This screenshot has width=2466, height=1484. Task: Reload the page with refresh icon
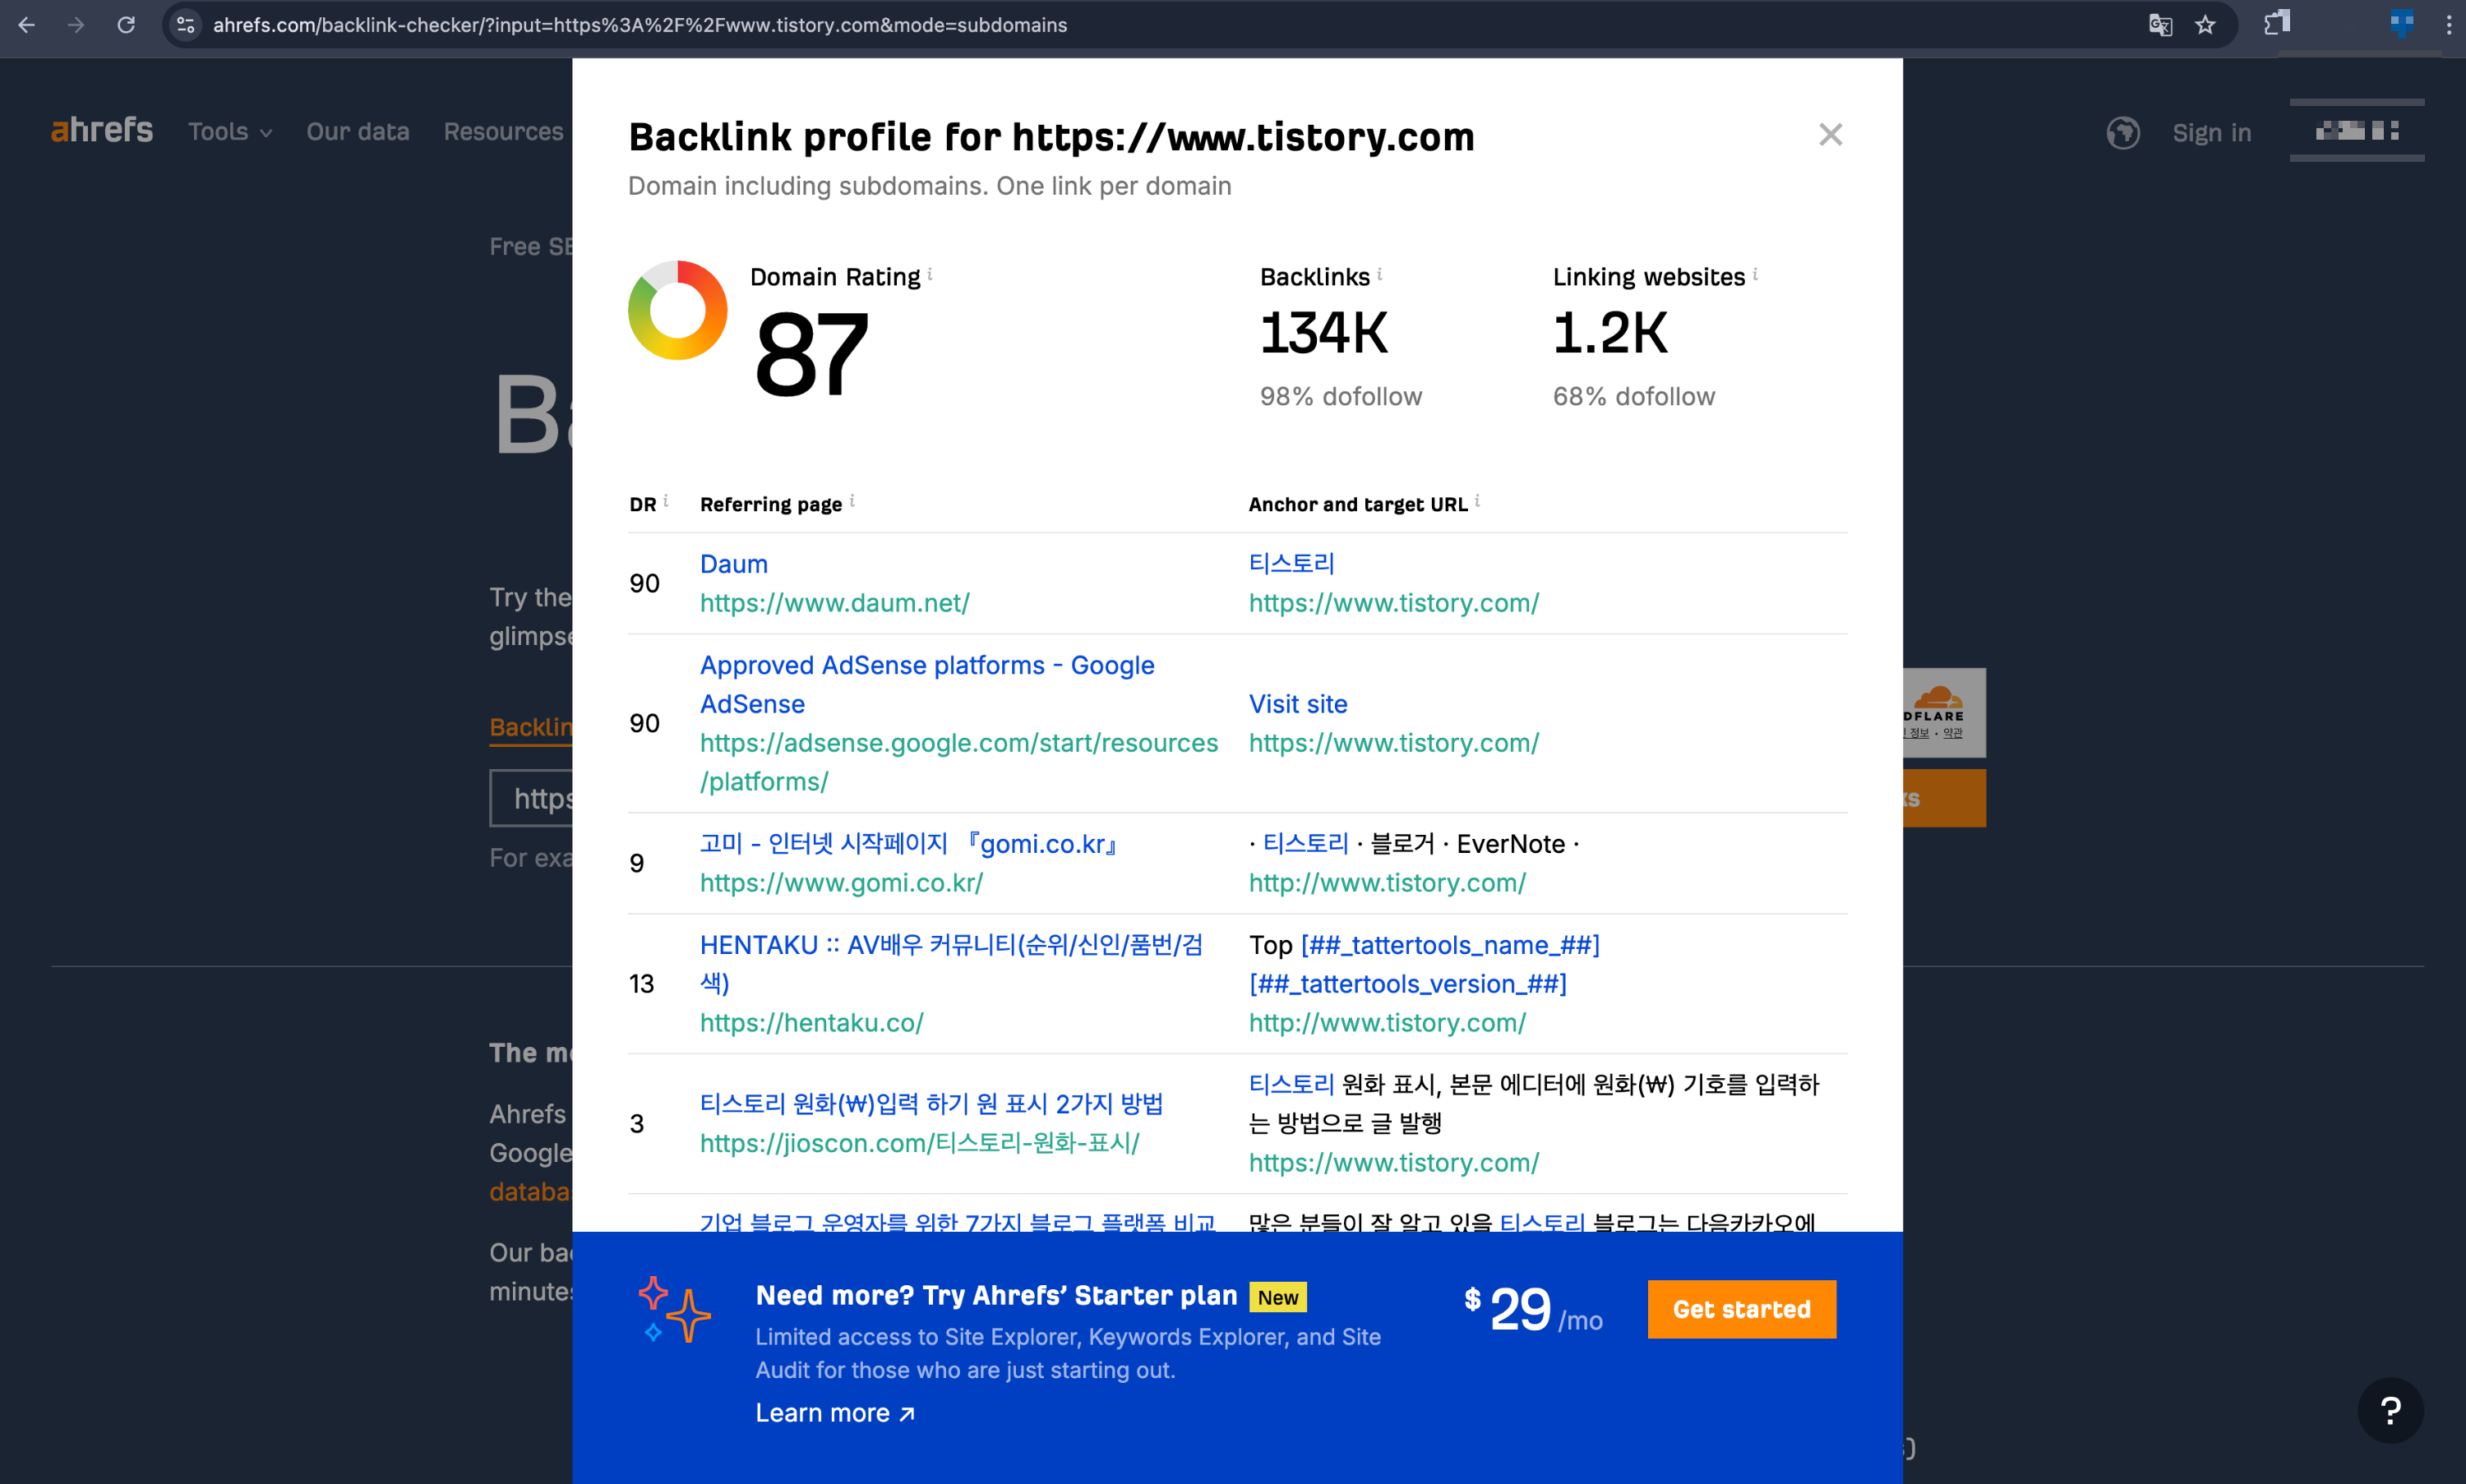coord(126,25)
